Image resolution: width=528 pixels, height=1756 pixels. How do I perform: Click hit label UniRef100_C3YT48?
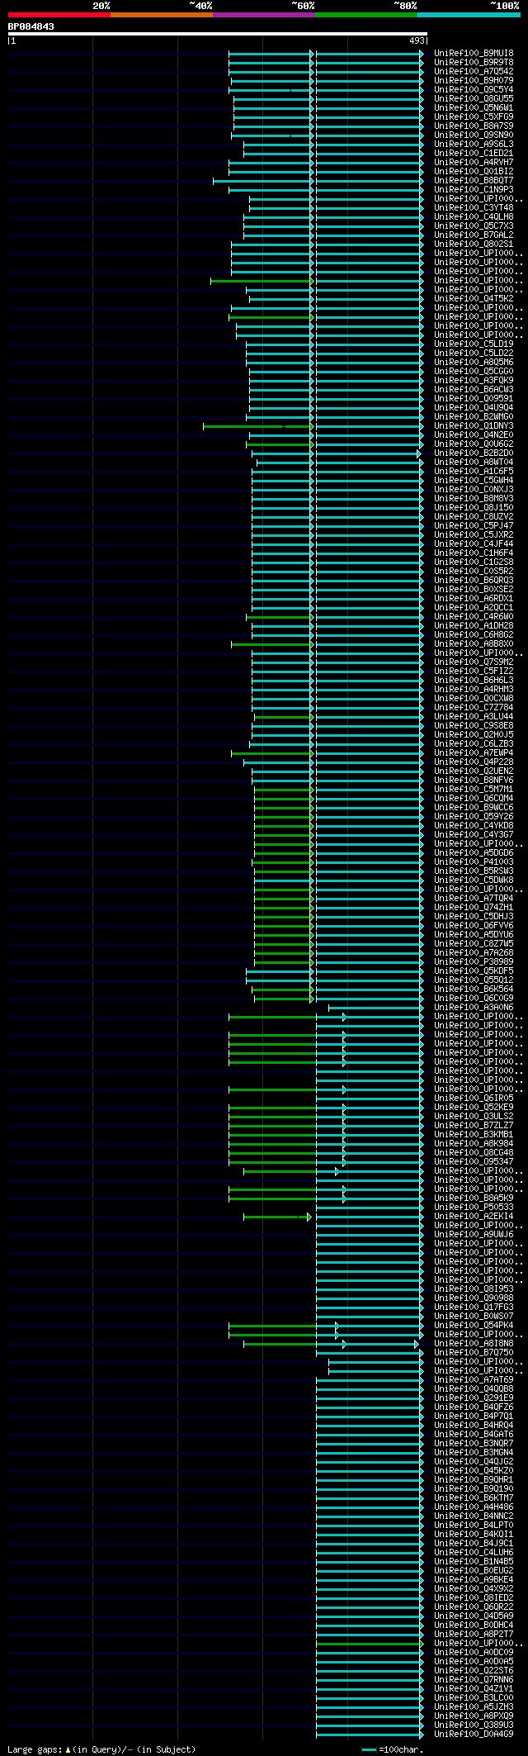coord(474,207)
